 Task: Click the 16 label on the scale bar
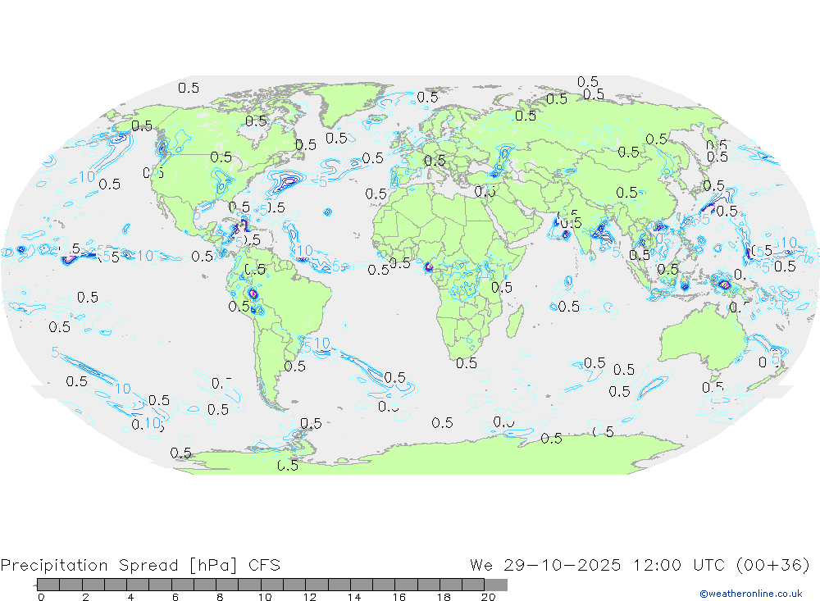[399, 597]
